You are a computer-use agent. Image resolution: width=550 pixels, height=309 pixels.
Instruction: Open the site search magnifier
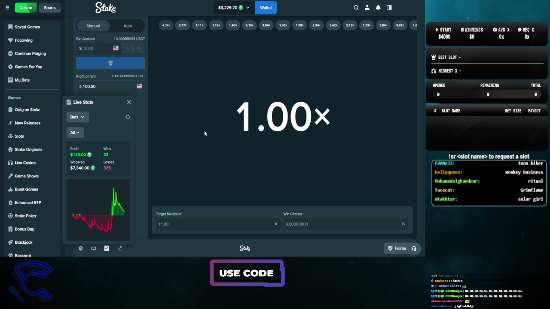(356, 8)
